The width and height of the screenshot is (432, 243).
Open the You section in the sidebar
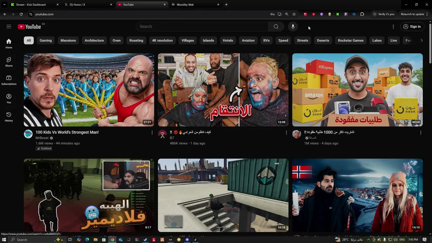point(9,99)
